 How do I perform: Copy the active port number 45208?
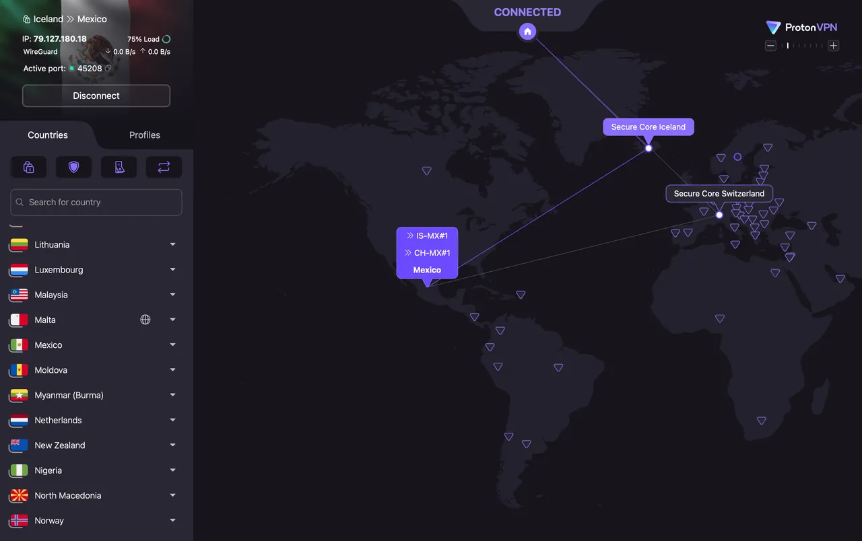(108, 69)
